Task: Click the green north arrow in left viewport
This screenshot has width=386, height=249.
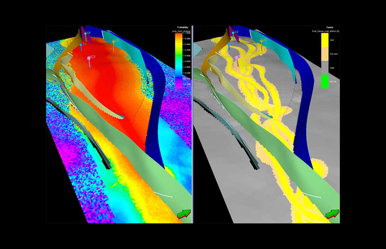Action: tap(183, 214)
